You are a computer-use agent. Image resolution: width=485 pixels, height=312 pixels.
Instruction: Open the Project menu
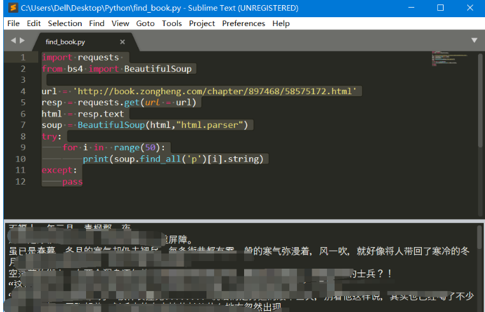[x=202, y=24]
